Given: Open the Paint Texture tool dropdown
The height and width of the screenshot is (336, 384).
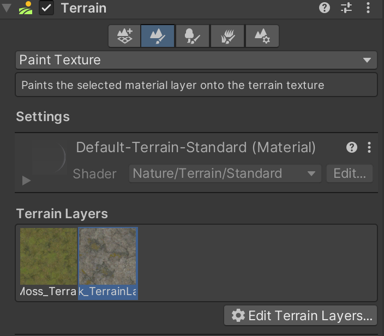Looking at the screenshot, I should pyautogui.click(x=196, y=60).
